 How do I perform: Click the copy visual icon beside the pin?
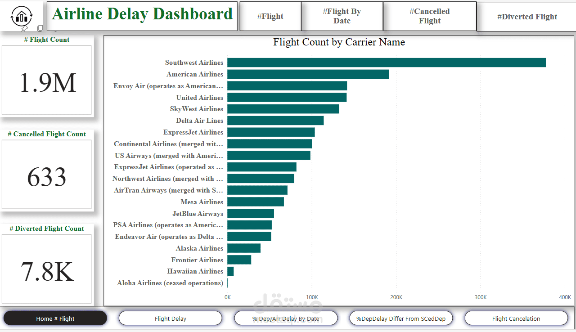point(40,28)
